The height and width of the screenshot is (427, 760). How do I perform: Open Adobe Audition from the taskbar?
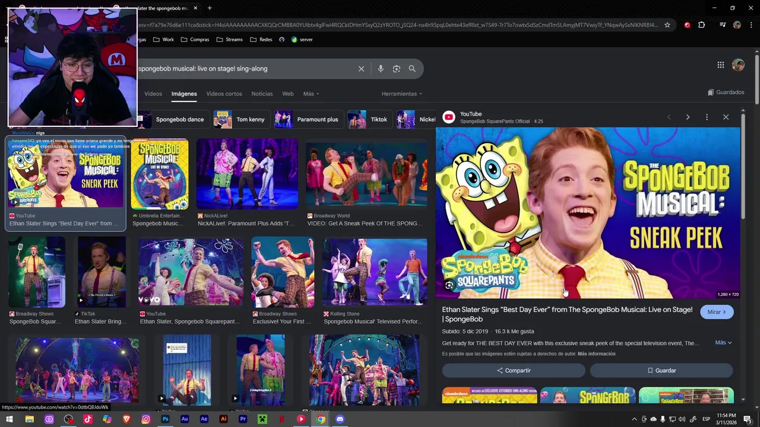coord(185,419)
